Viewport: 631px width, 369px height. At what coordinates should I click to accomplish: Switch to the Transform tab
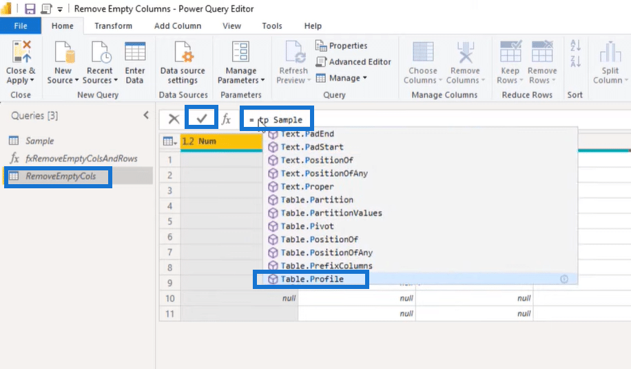click(x=113, y=26)
